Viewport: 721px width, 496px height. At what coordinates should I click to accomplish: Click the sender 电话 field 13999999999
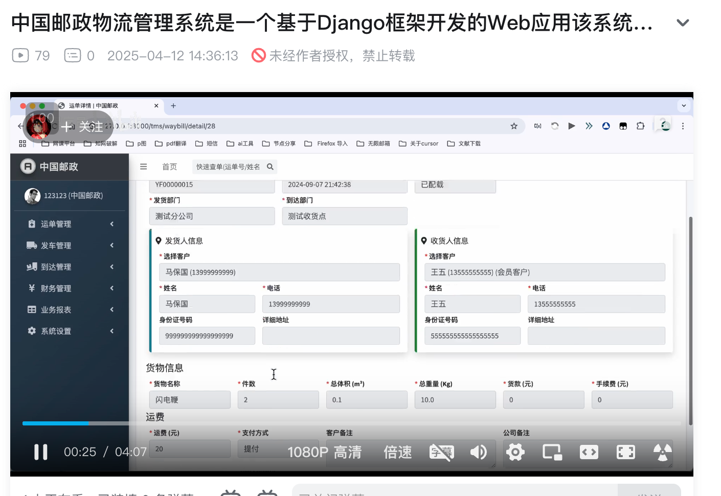331,304
